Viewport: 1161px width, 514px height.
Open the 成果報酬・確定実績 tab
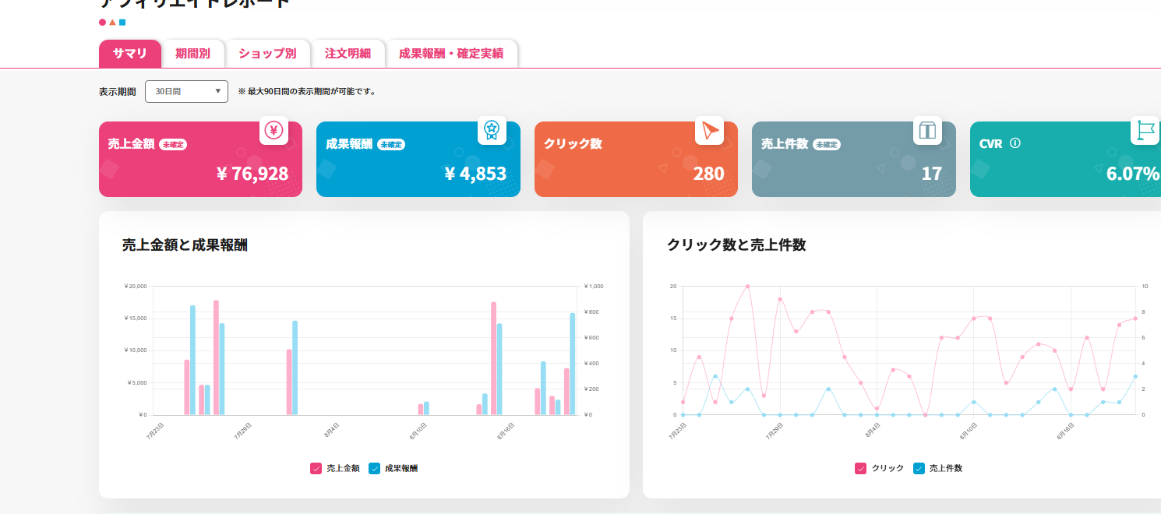(451, 54)
